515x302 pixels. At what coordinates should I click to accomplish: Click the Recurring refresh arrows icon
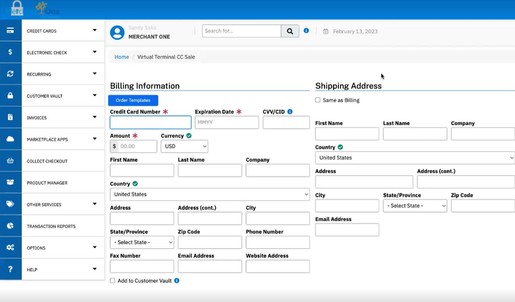tap(10, 74)
